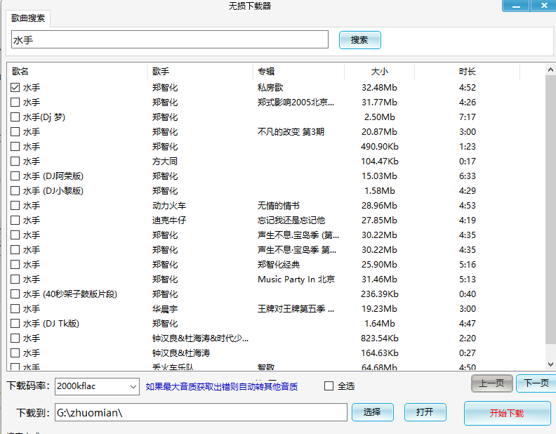Tick the 水手 song by 华晨宇
556x434 pixels.
[15, 309]
